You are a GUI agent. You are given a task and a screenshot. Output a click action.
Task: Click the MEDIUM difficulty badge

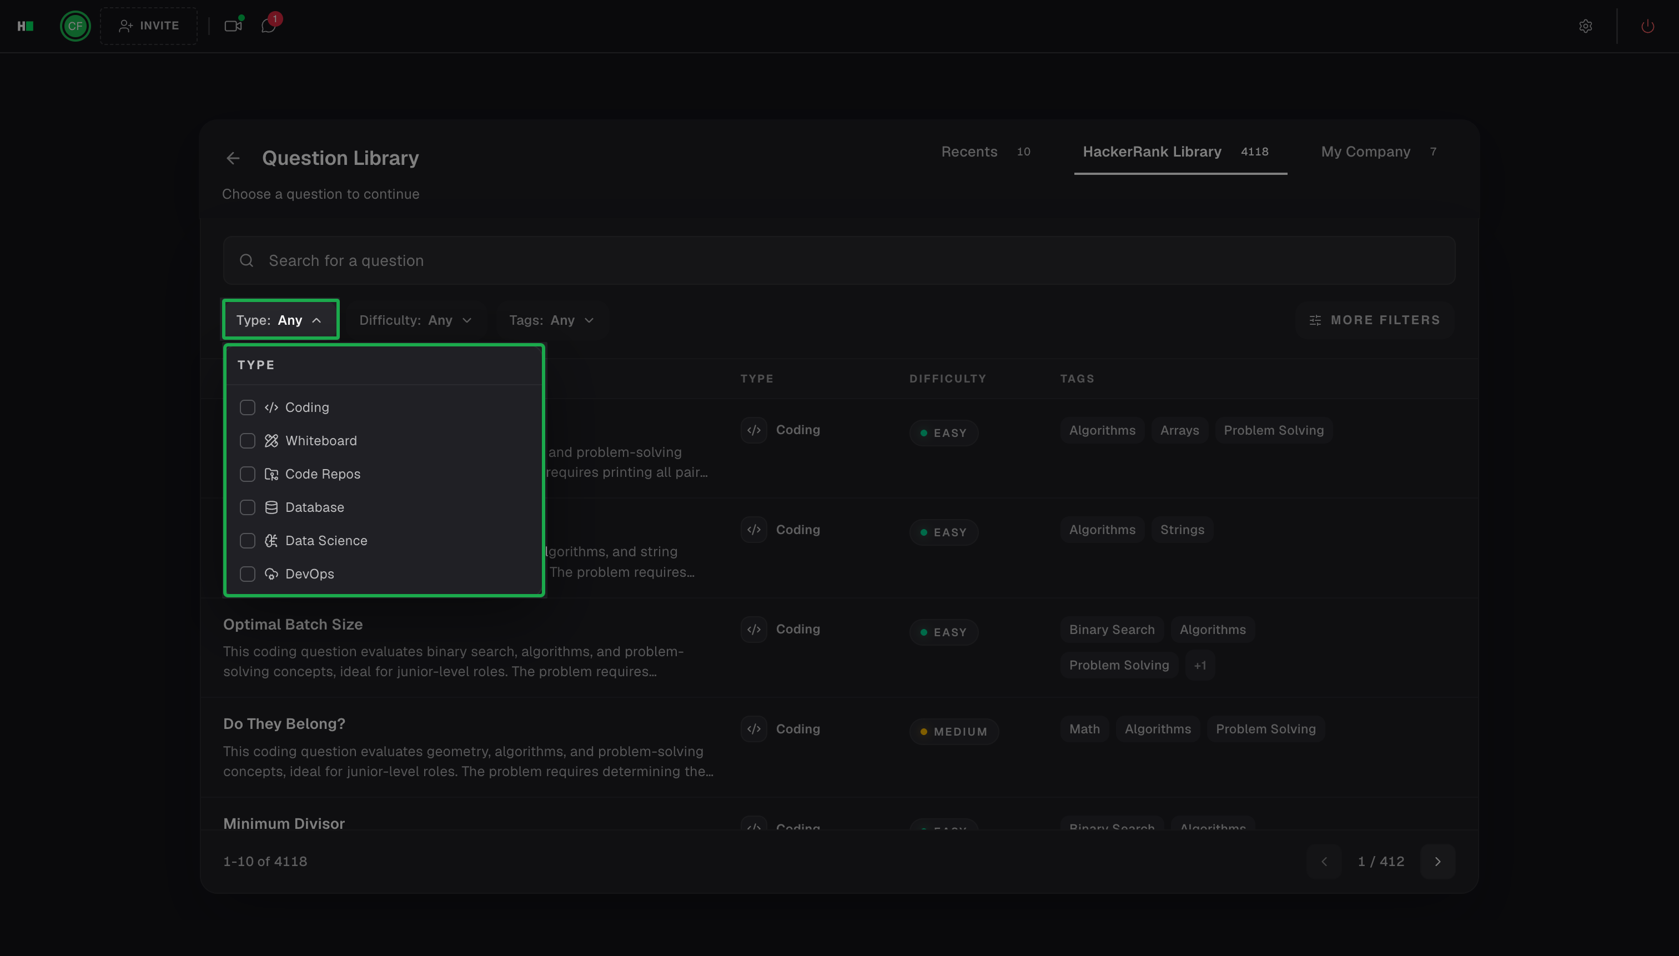click(954, 732)
